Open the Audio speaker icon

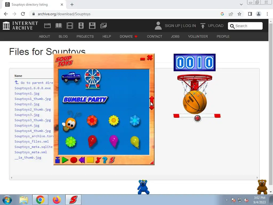tap(81, 26)
